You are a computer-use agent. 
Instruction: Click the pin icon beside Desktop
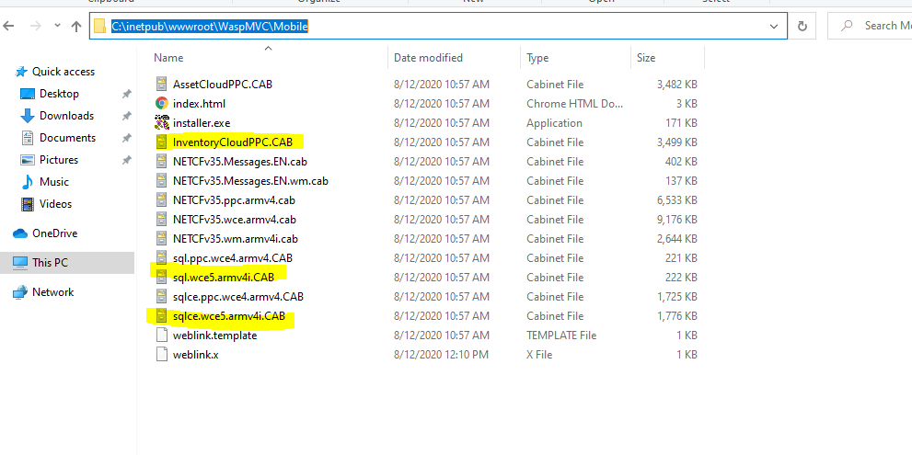[x=126, y=94]
